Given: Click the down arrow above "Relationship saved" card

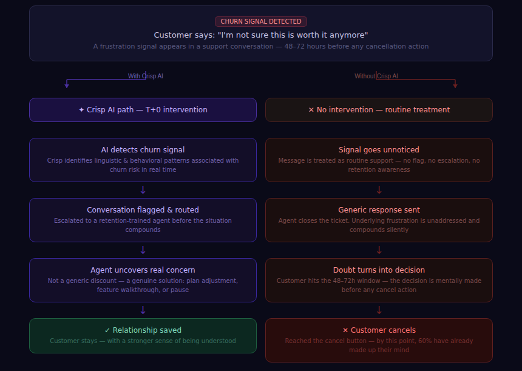Looking at the screenshot, I should (143, 310).
